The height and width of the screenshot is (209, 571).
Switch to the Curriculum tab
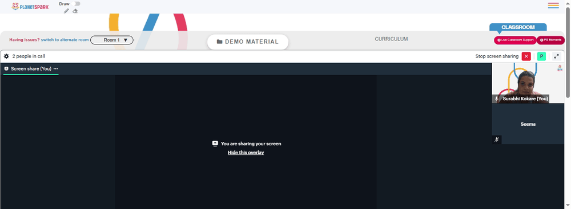tap(391, 39)
